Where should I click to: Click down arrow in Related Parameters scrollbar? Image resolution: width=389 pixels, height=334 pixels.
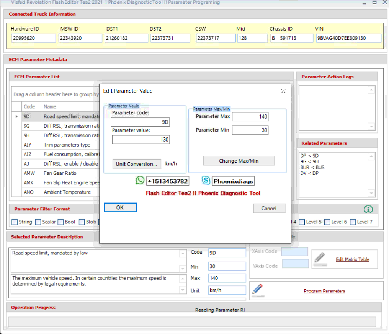[371, 193]
